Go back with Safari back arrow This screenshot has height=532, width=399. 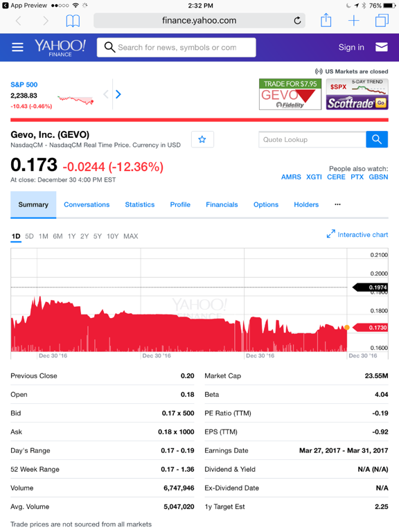pyautogui.click(x=19, y=21)
